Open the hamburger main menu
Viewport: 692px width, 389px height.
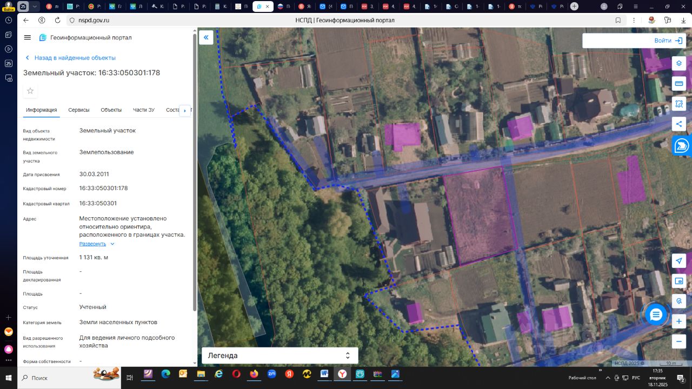coord(28,37)
